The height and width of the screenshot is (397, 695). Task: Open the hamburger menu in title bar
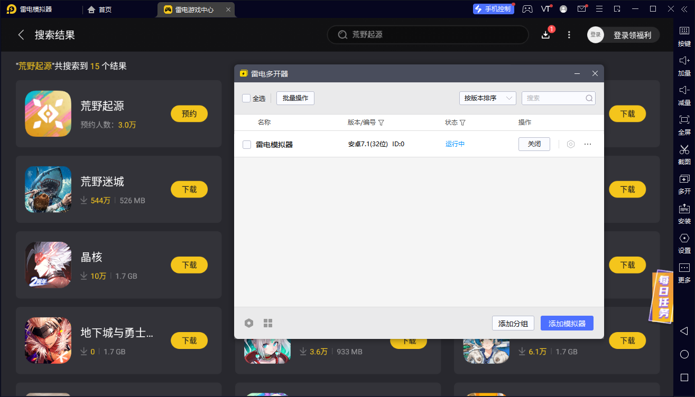[599, 9]
